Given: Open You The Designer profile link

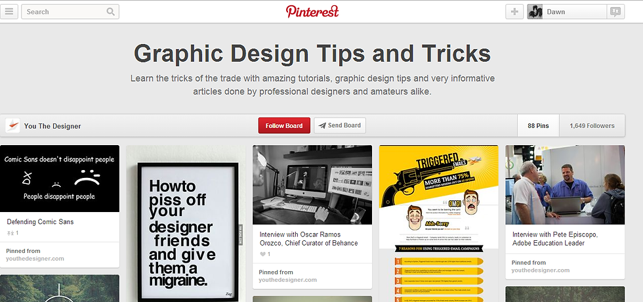Looking at the screenshot, I should [52, 126].
